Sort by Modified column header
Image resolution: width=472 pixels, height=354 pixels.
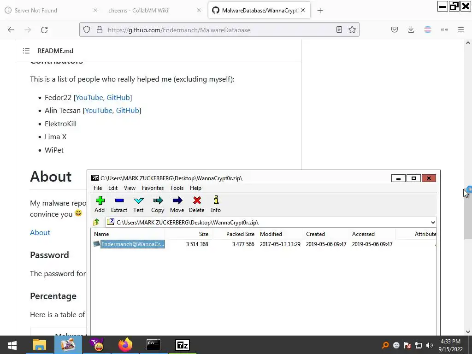280,234
